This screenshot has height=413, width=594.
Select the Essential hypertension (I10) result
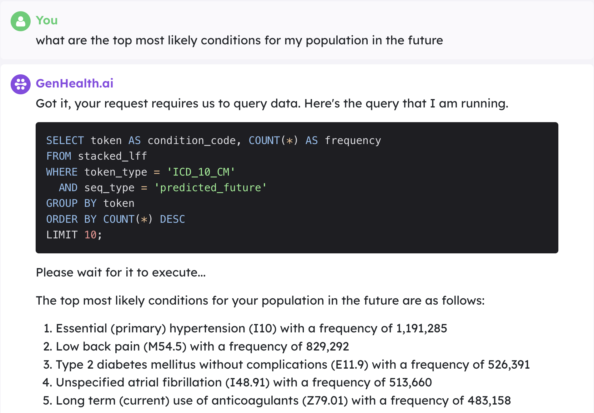pos(245,329)
